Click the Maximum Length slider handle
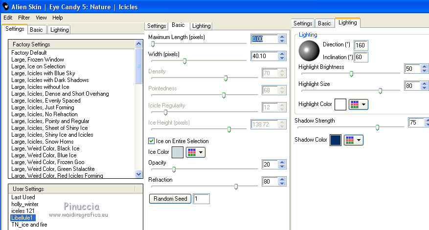This screenshot has width=429, height=230. coord(153,44)
